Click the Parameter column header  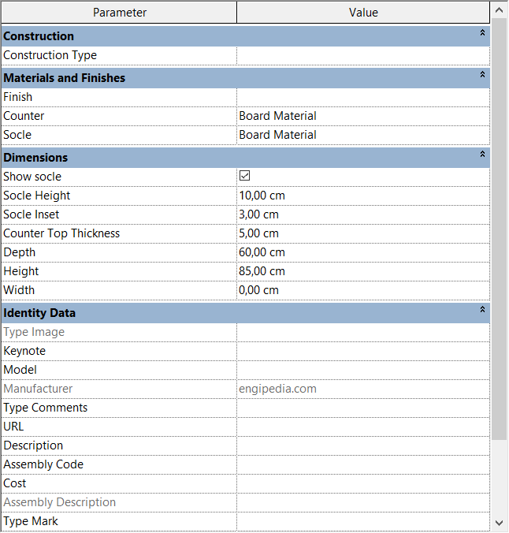tap(119, 13)
